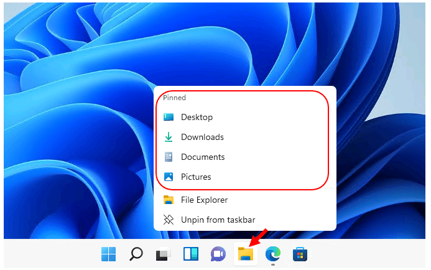Screen dimensions: 431x270
Task: Open pinned Pictures folder
Action: [244, 177]
